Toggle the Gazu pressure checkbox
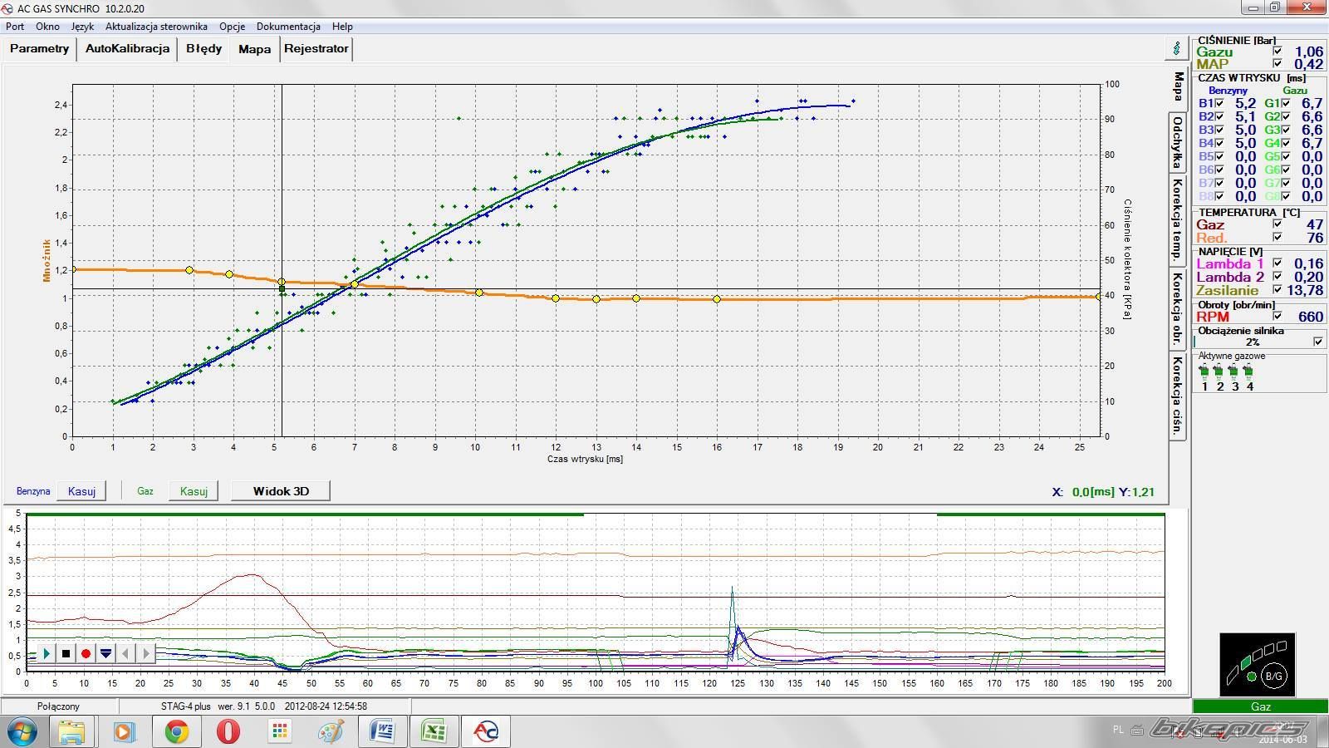Viewport: 1329px width, 748px height. pos(1278,52)
